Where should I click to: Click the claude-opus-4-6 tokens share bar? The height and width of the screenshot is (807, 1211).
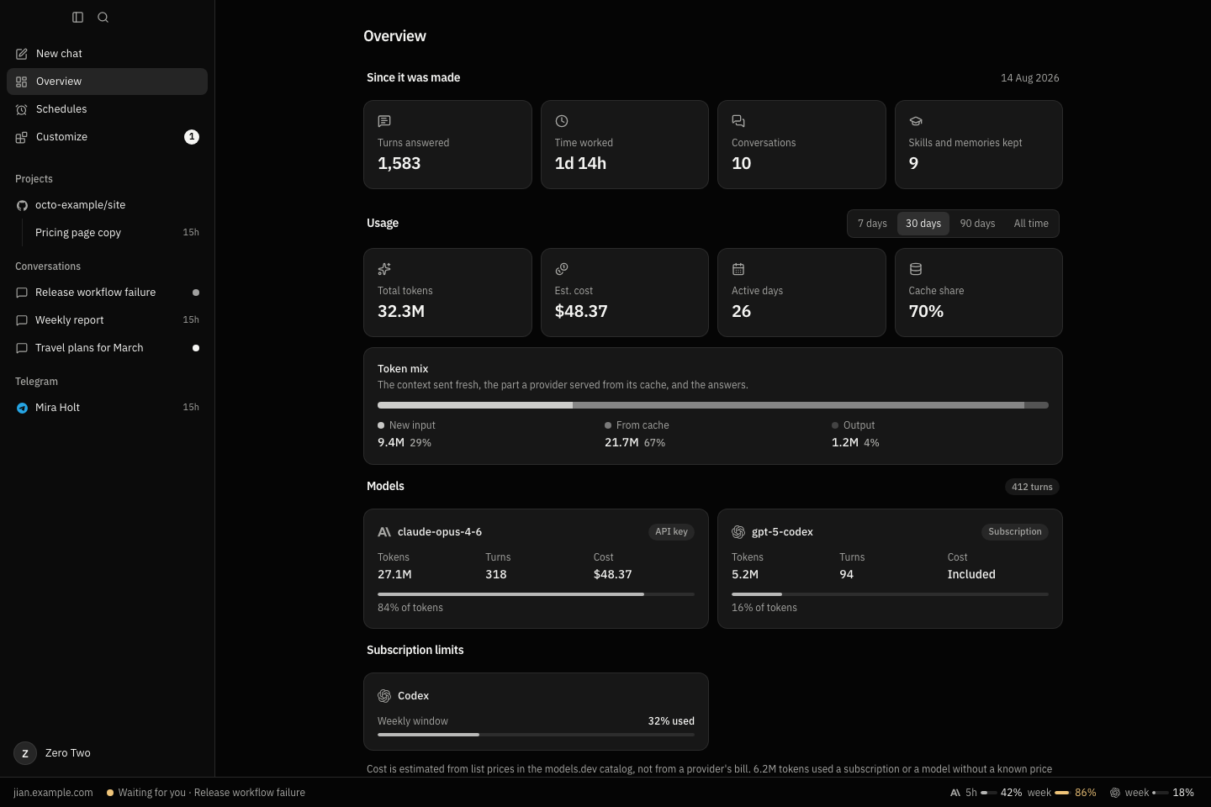point(536,594)
